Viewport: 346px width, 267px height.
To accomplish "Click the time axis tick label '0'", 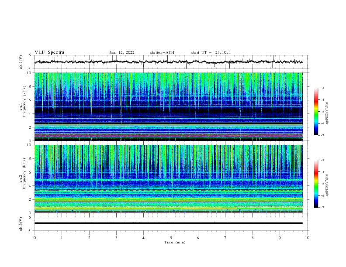I will [x=35, y=238].
